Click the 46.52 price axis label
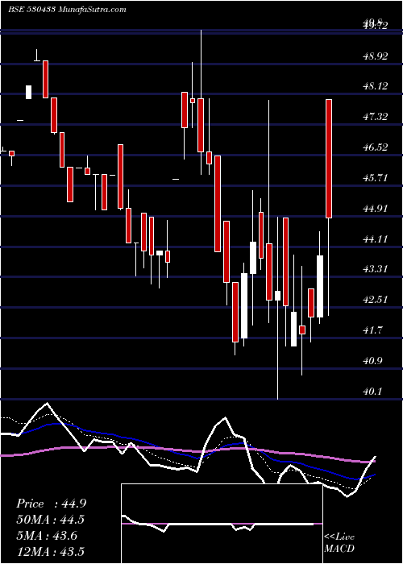This screenshot has height=564, width=403. coord(376,147)
